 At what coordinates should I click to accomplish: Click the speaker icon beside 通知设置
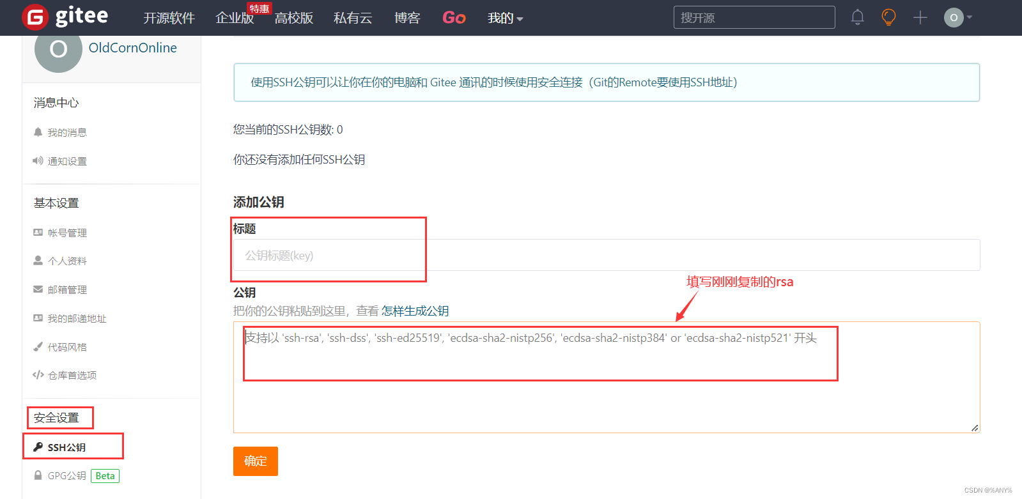38,161
